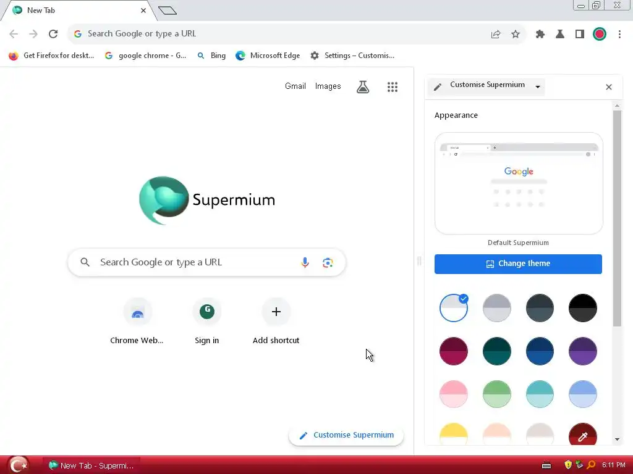Select the yellow colour swatch
The height and width of the screenshot is (474, 633).
453,434
